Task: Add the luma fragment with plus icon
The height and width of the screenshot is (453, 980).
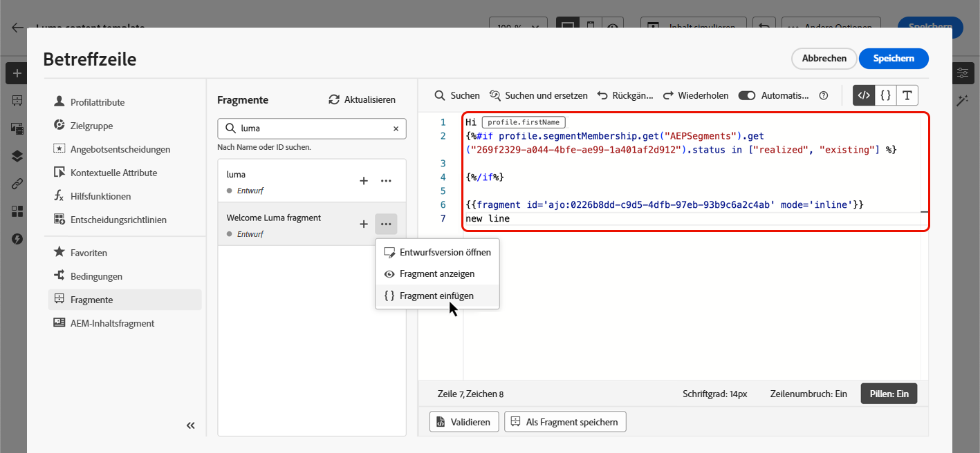Action: pos(364,181)
